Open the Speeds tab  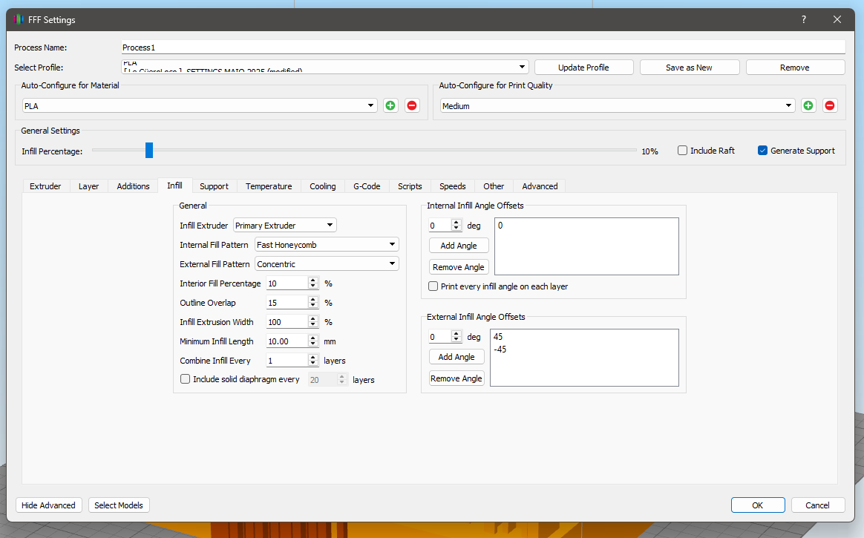click(453, 186)
